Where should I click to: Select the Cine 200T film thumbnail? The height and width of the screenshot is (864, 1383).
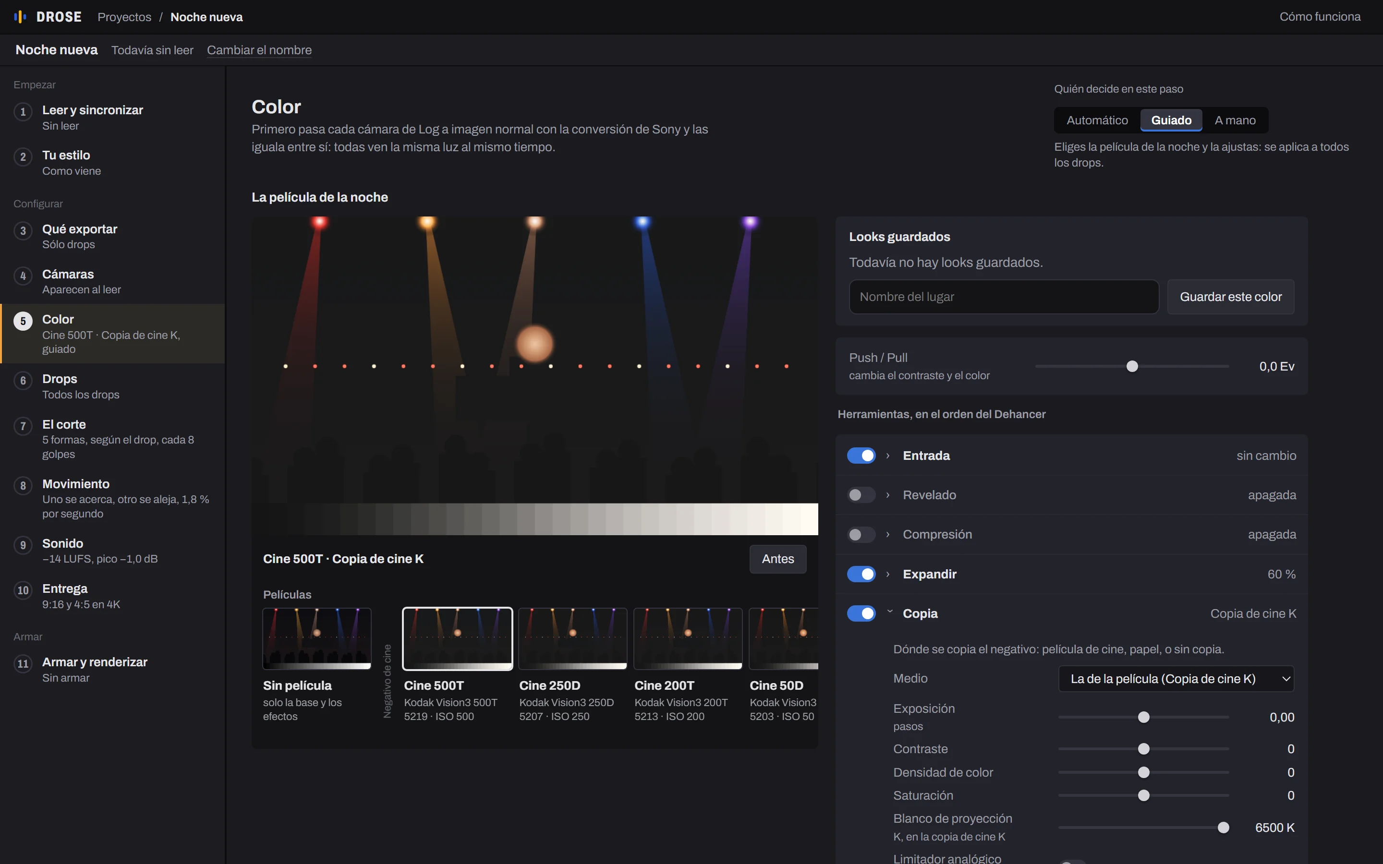688,638
